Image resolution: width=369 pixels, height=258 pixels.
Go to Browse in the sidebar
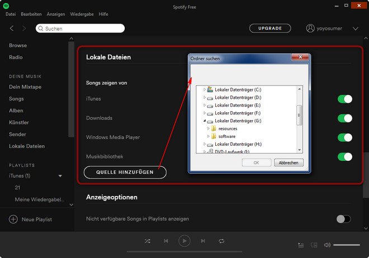point(18,45)
